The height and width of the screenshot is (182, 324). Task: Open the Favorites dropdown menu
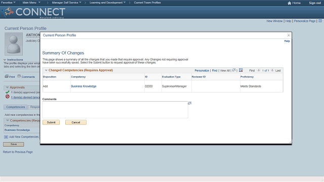coord(8,3)
